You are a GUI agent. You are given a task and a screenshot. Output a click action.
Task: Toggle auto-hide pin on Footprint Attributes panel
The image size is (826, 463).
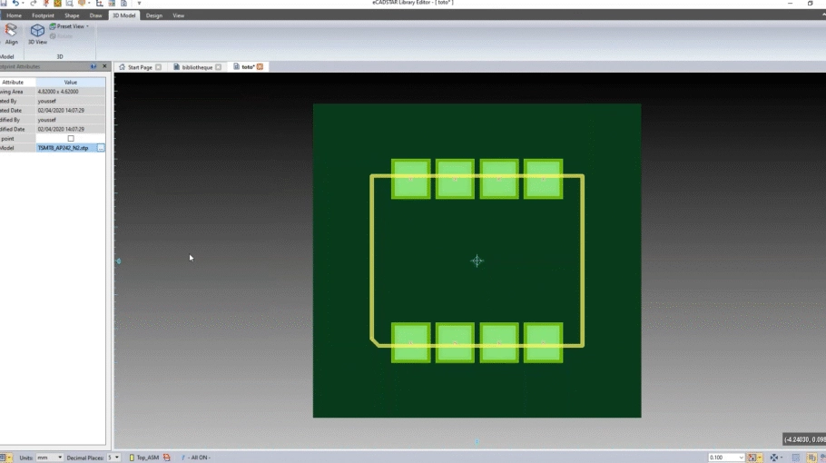tap(93, 66)
